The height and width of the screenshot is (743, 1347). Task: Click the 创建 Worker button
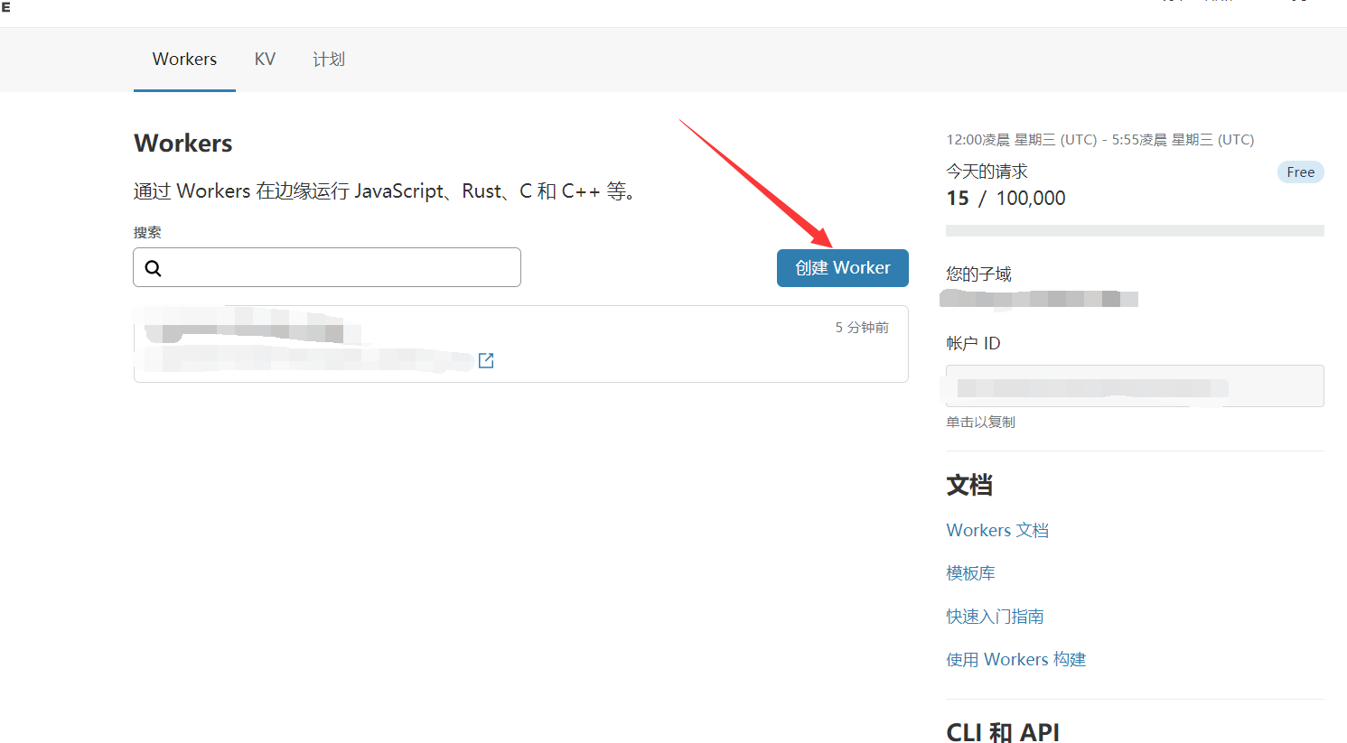(x=843, y=268)
